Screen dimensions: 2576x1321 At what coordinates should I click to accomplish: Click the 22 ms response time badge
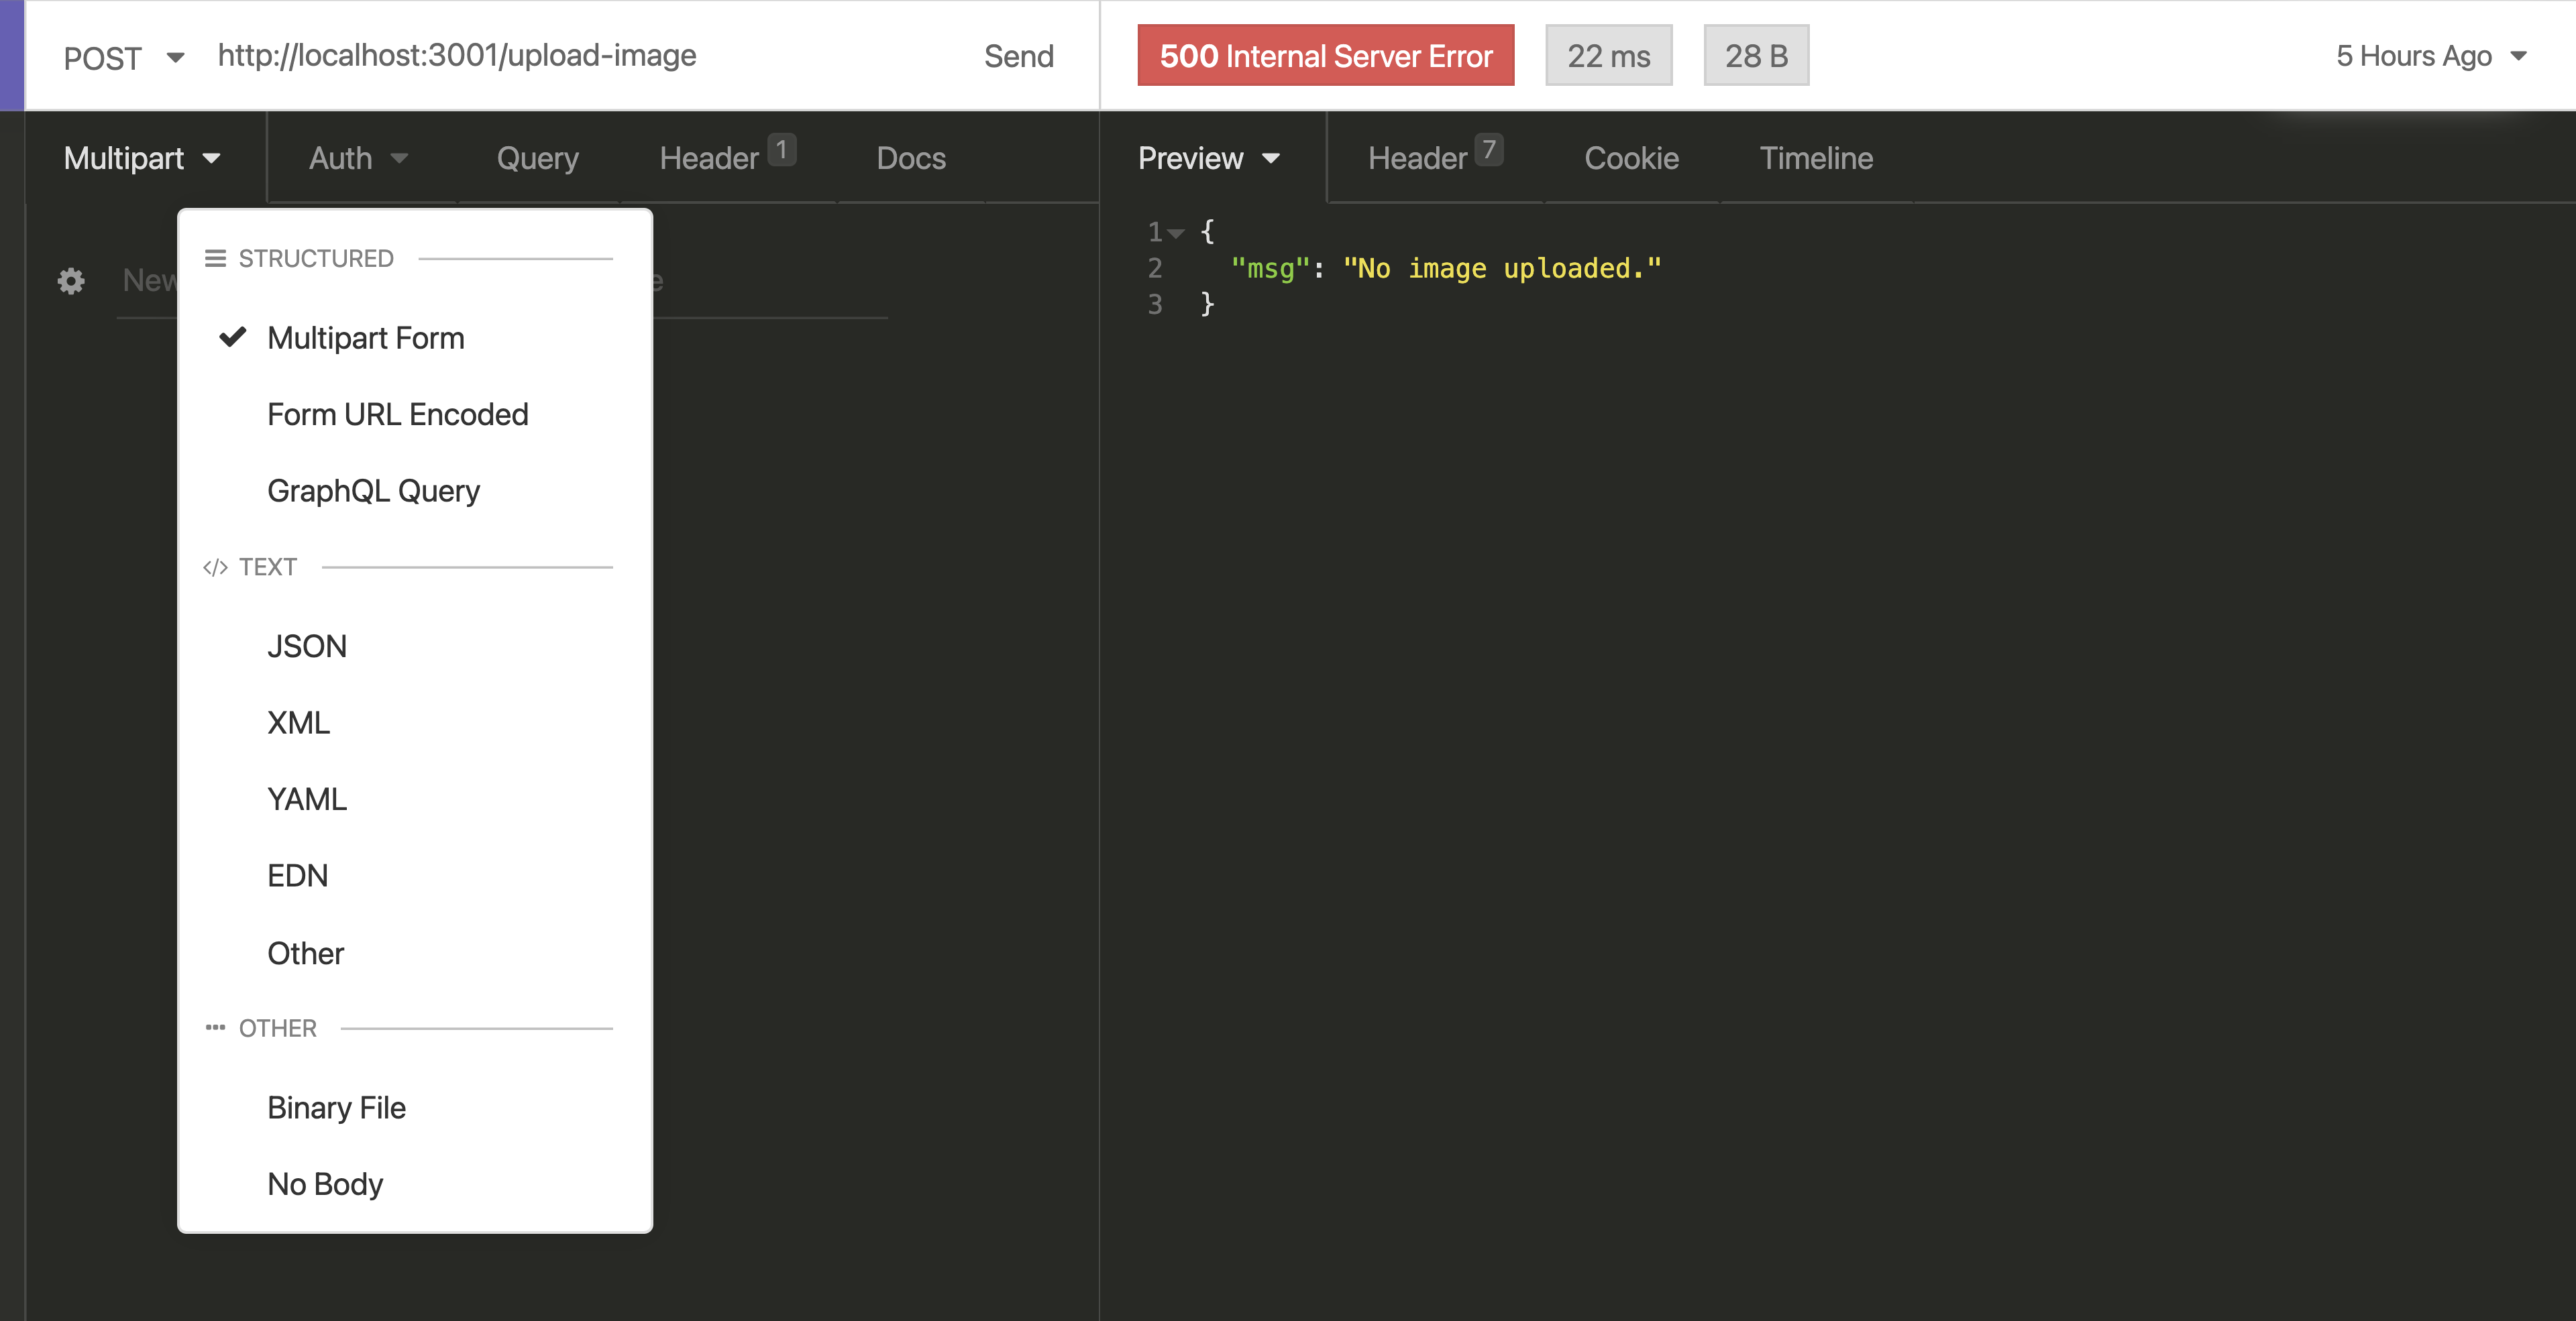(x=1608, y=55)
